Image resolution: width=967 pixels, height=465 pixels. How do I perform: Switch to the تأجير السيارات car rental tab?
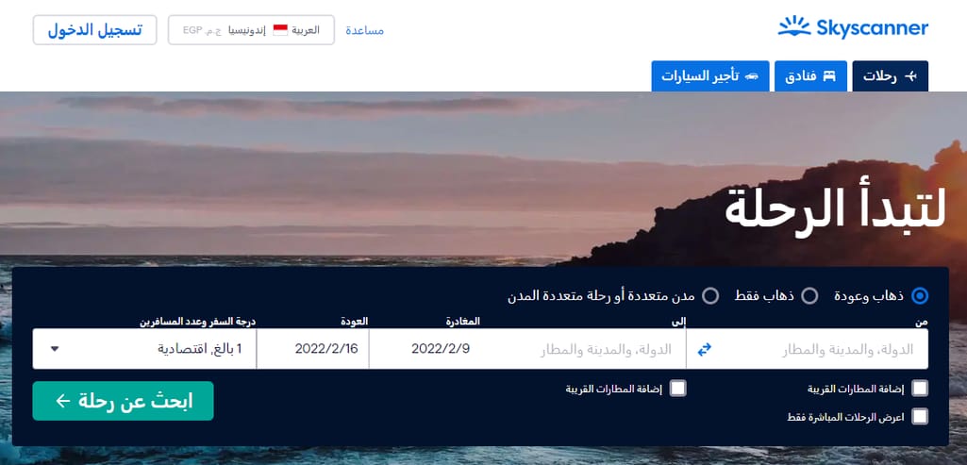pos(710,75)
